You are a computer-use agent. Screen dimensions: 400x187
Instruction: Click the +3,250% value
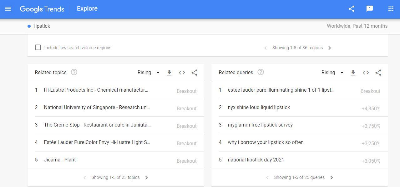(x=371, y=144)
